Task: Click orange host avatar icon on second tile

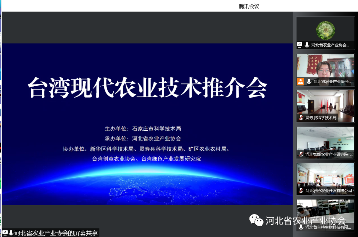Action: click(x=301, y=82)
